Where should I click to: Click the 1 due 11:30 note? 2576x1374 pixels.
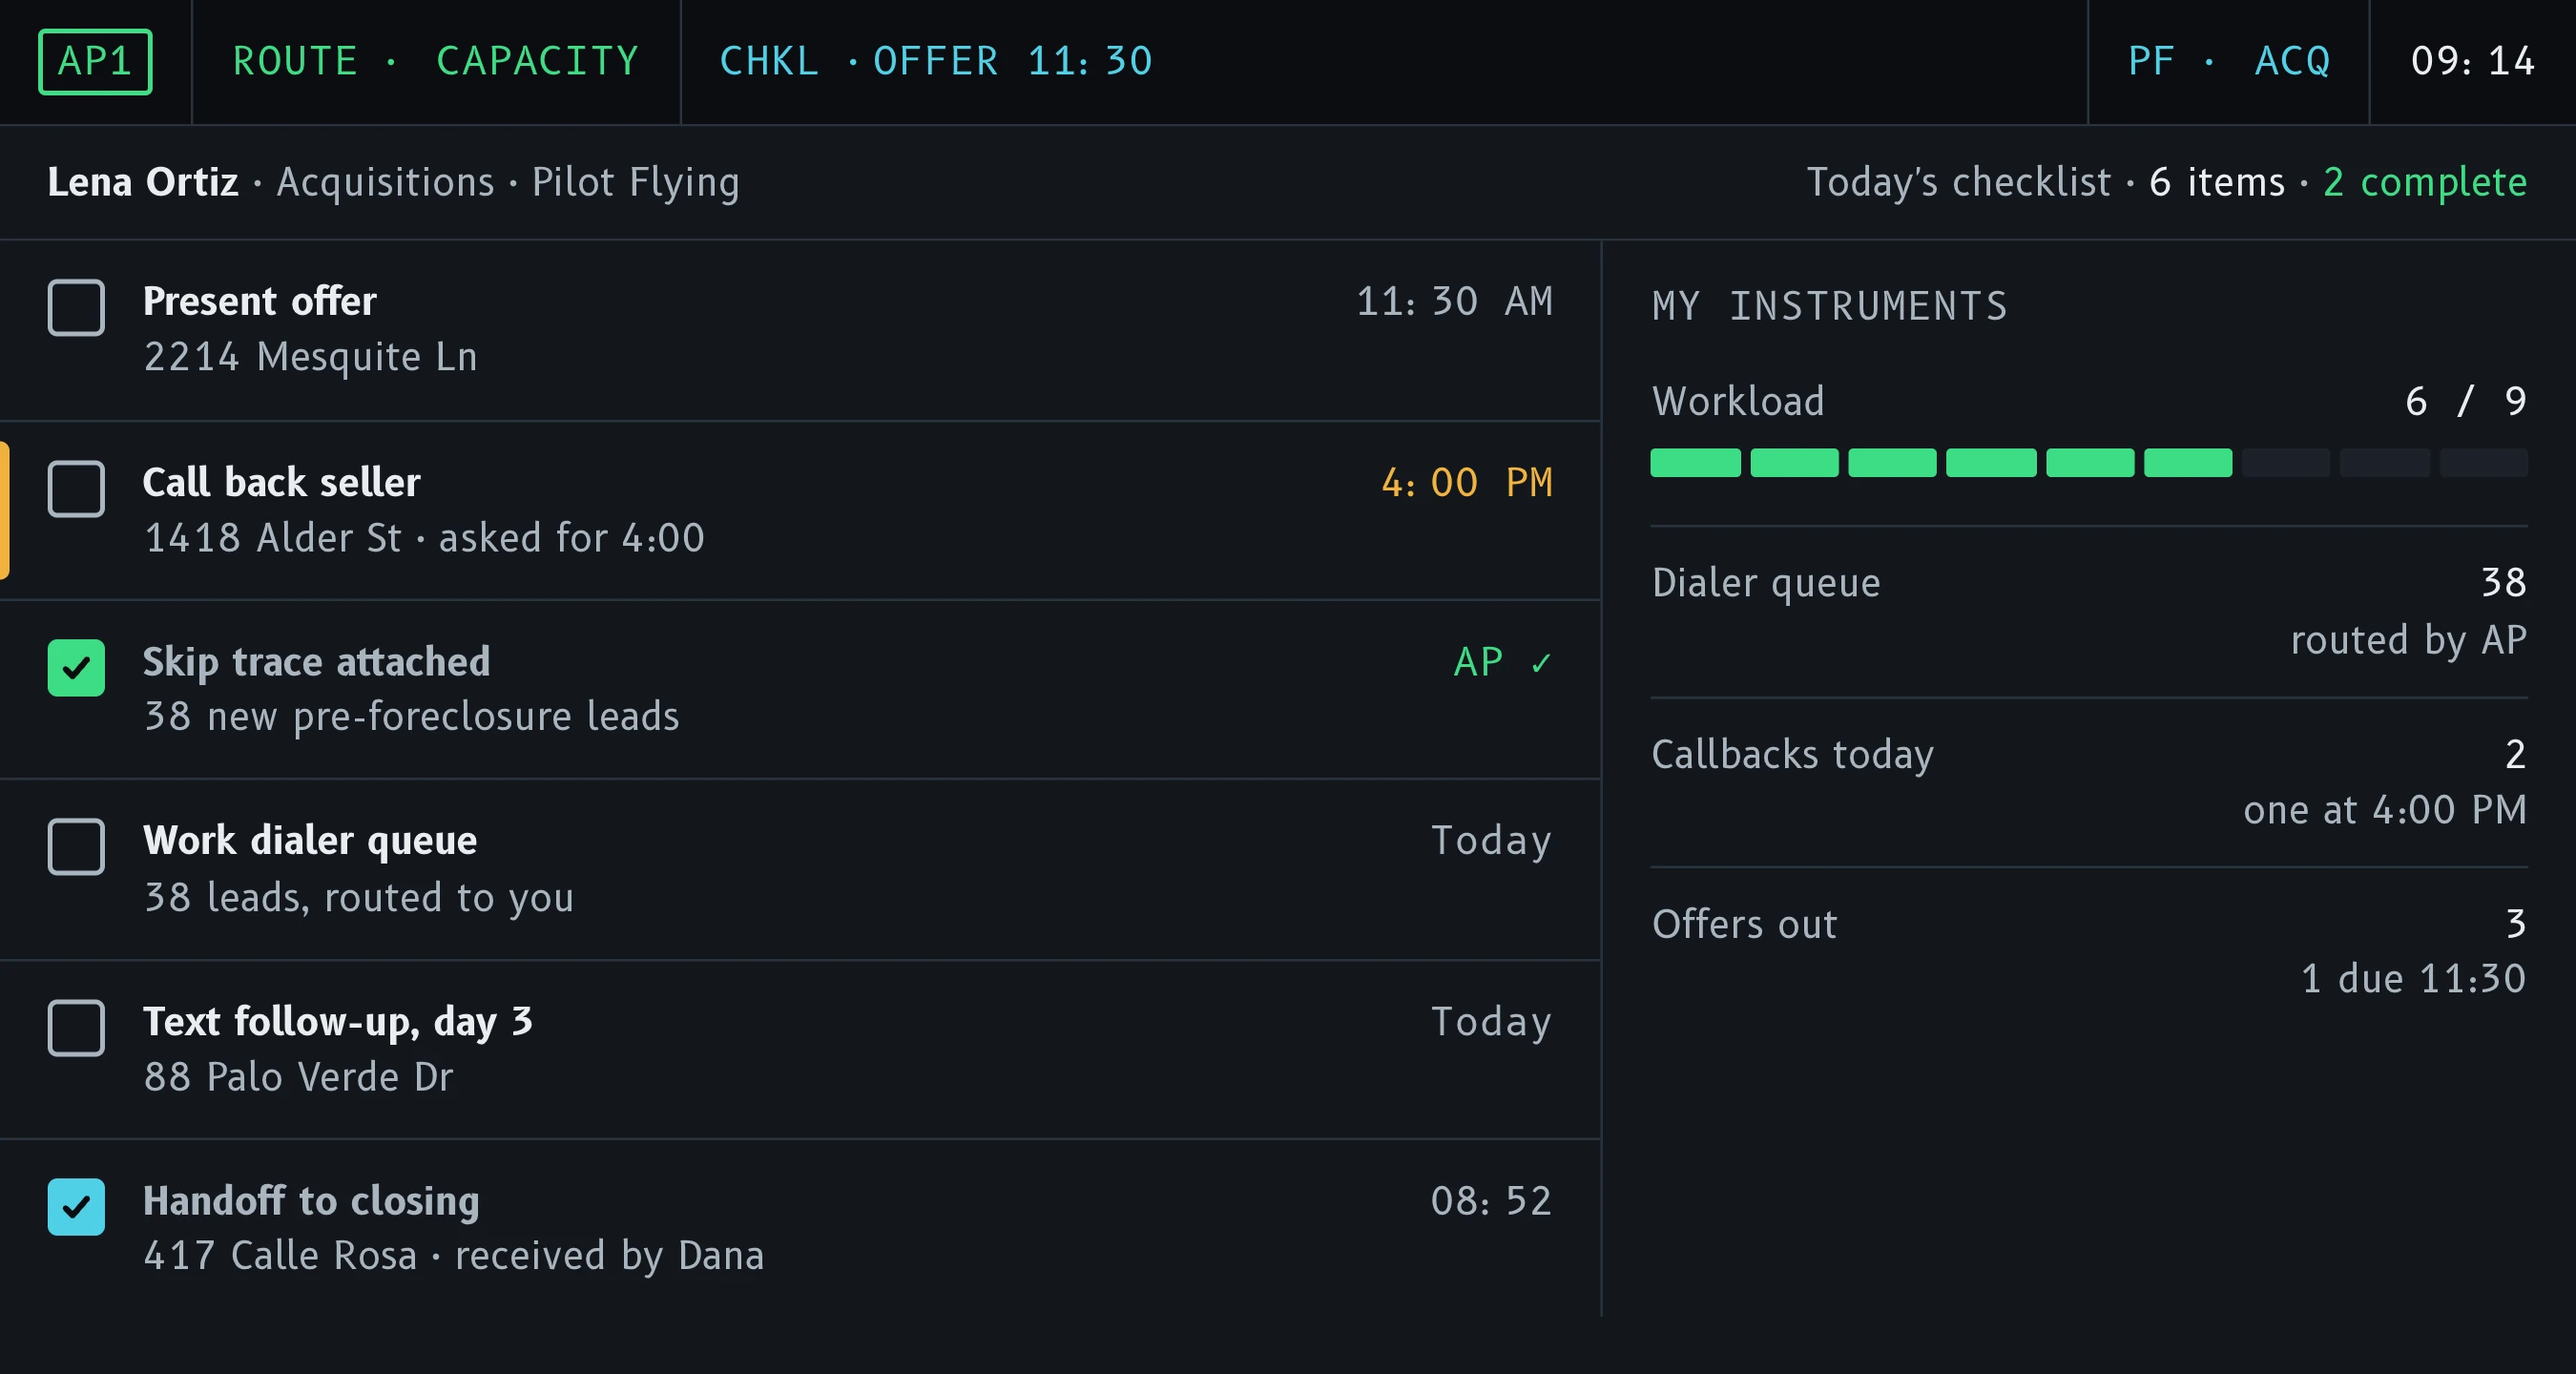coord(2414,978)
